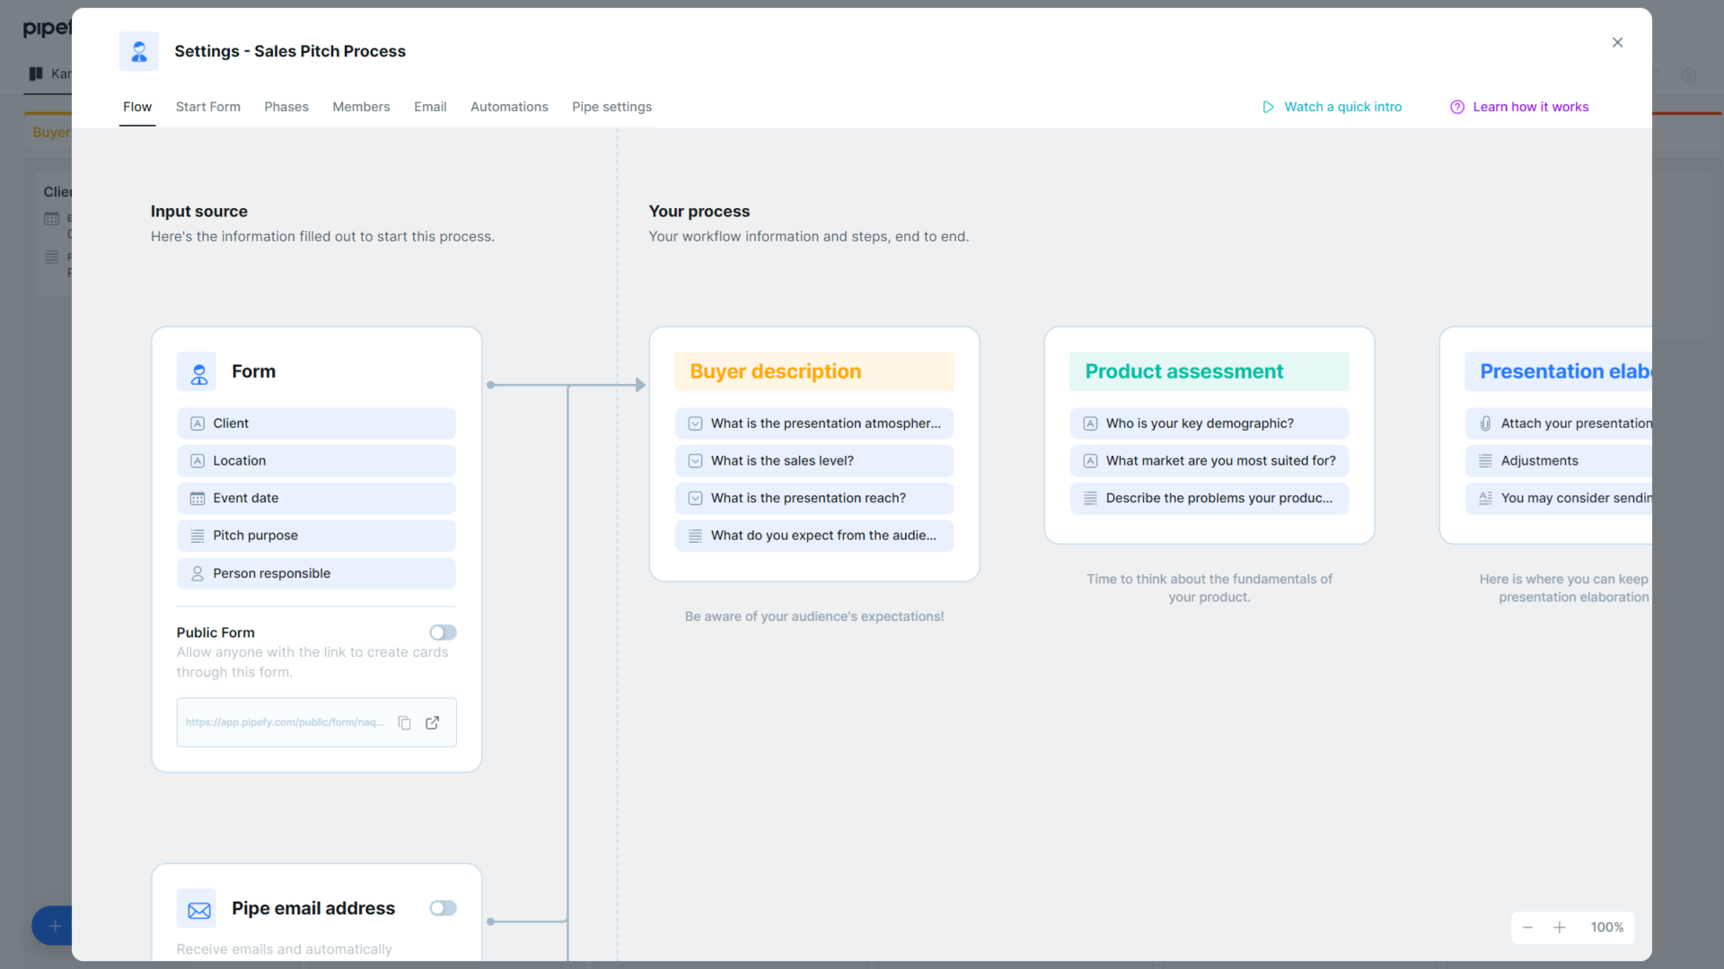
Task: Click the Pipe email address envelope icon
Action: coord(198,908)
